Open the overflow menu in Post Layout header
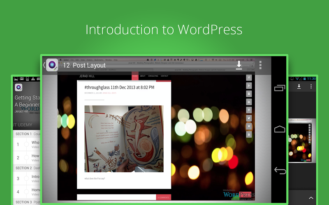The width and height of the screenshot is (329, 205). [x=260, y=65]
